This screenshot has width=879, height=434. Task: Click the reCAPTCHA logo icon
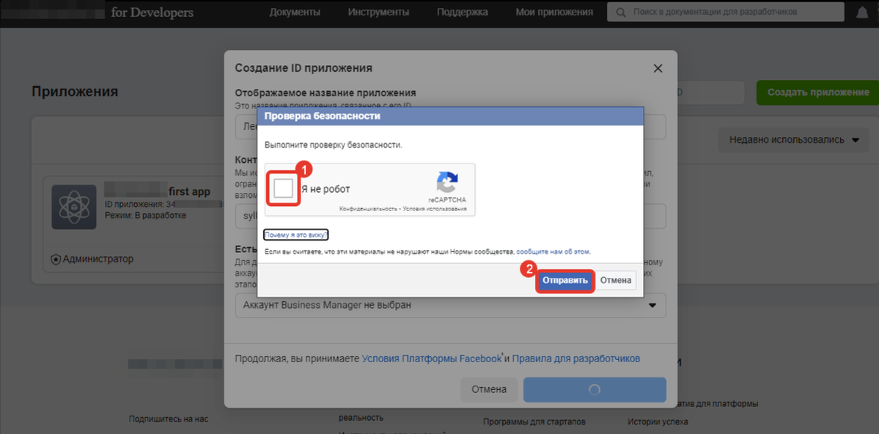pos(446,183)
